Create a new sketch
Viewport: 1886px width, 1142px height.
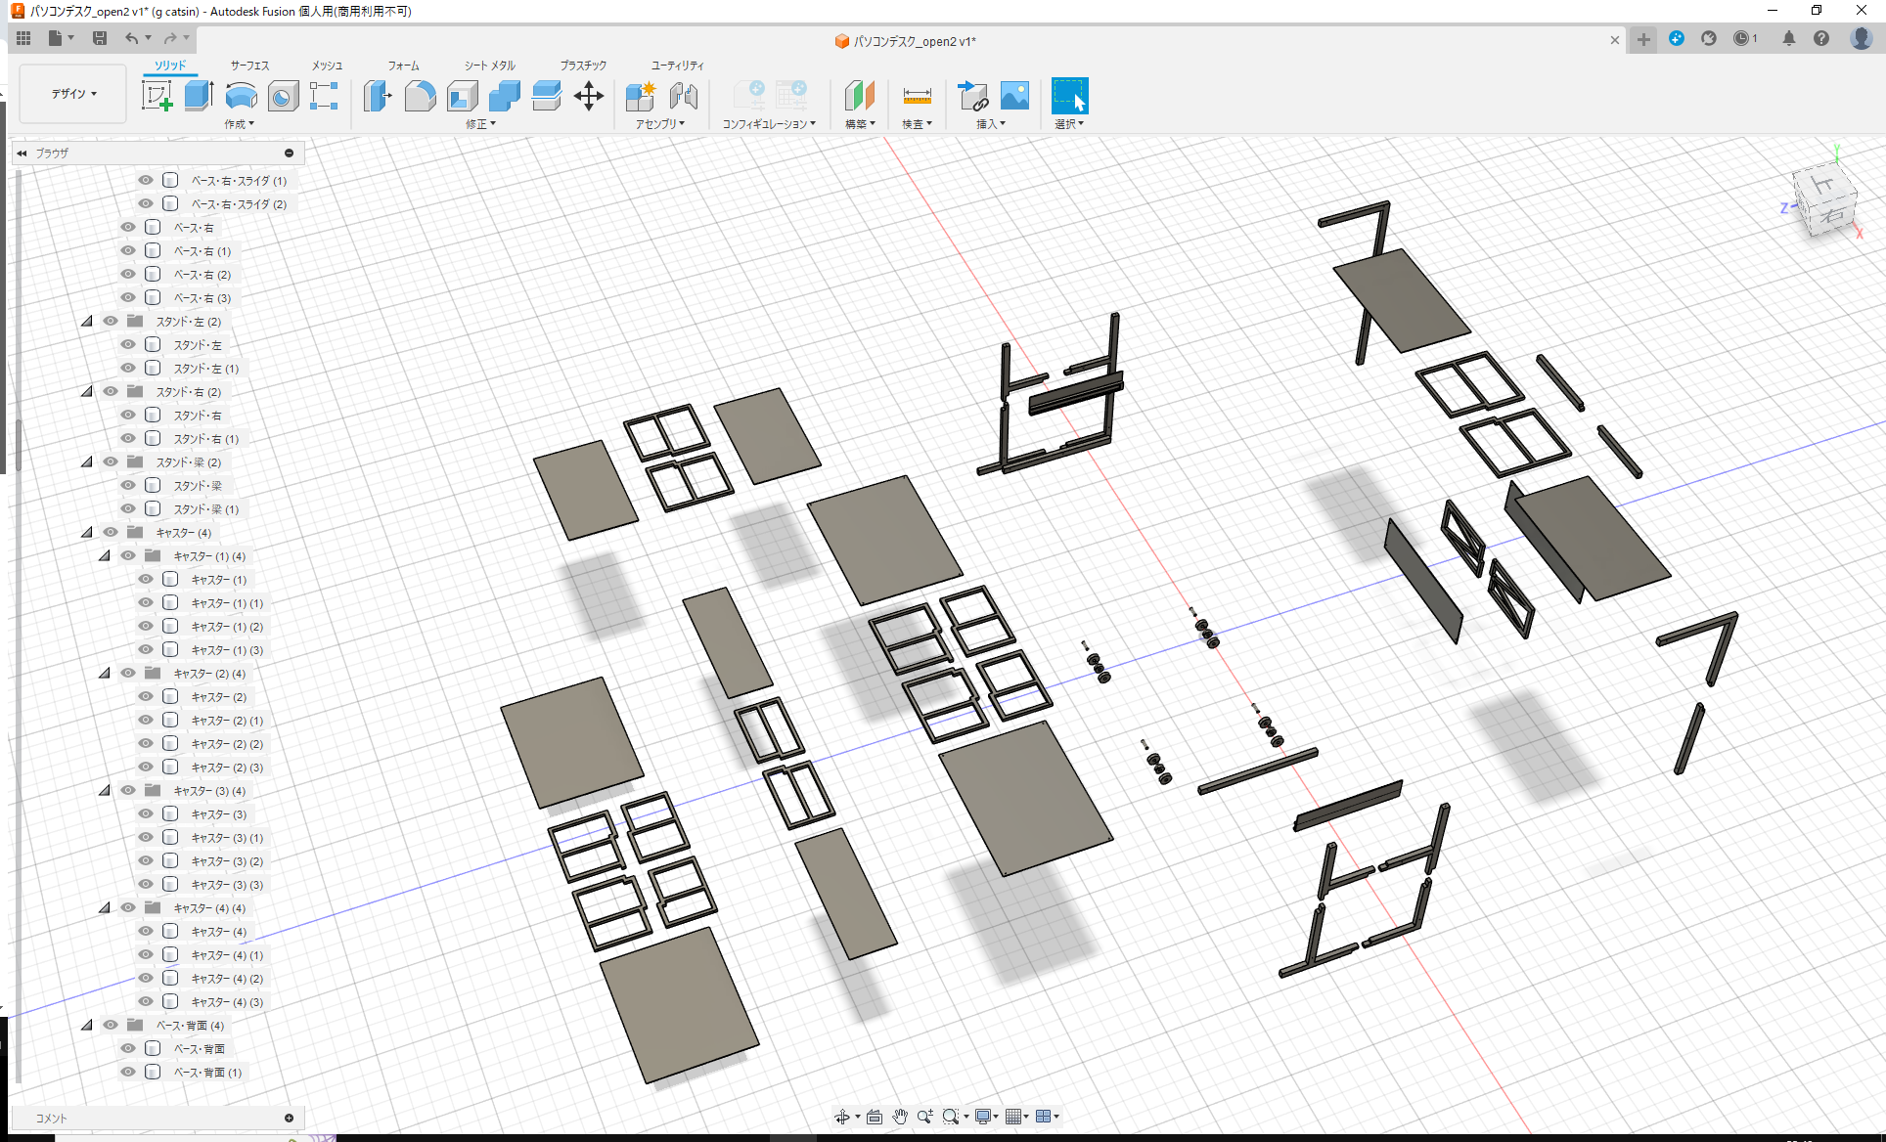tap(157, 96)
